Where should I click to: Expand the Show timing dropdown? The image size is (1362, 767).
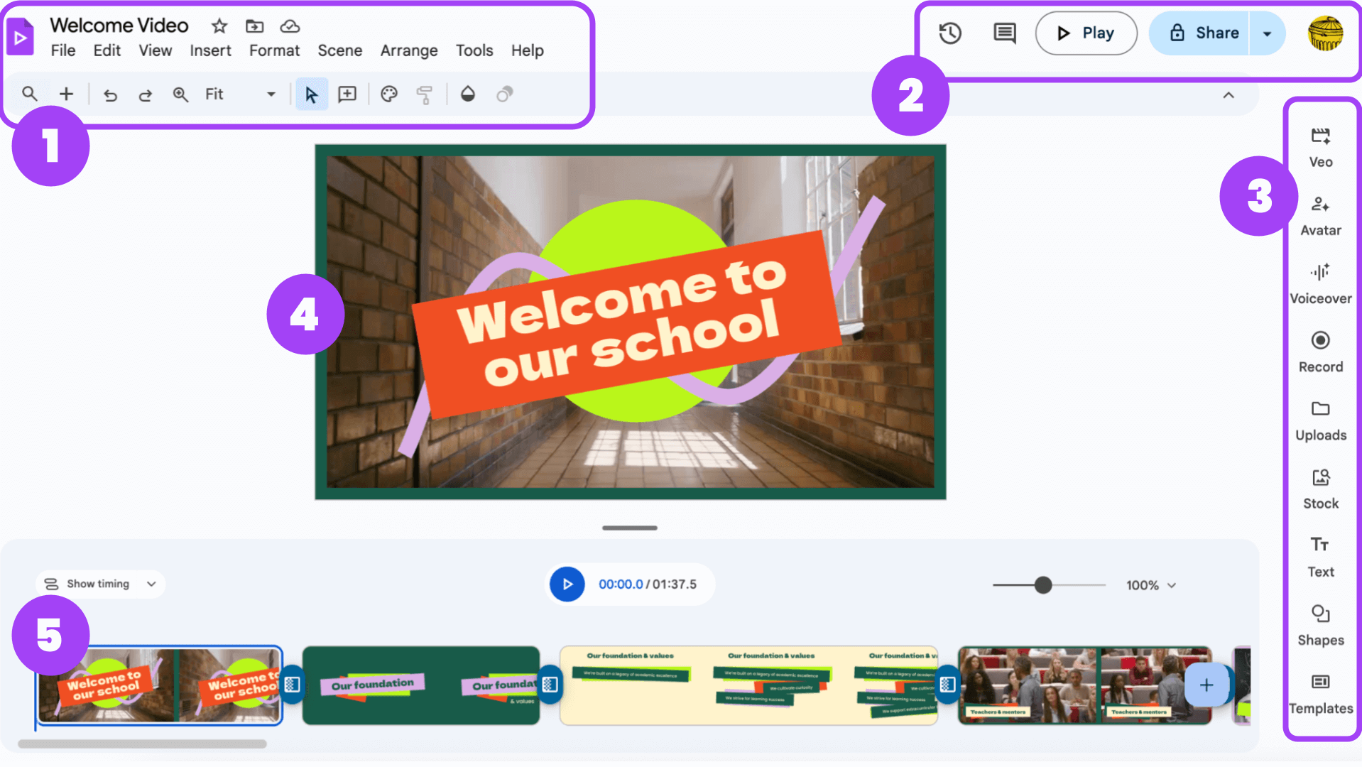click(x=100, y=584)
